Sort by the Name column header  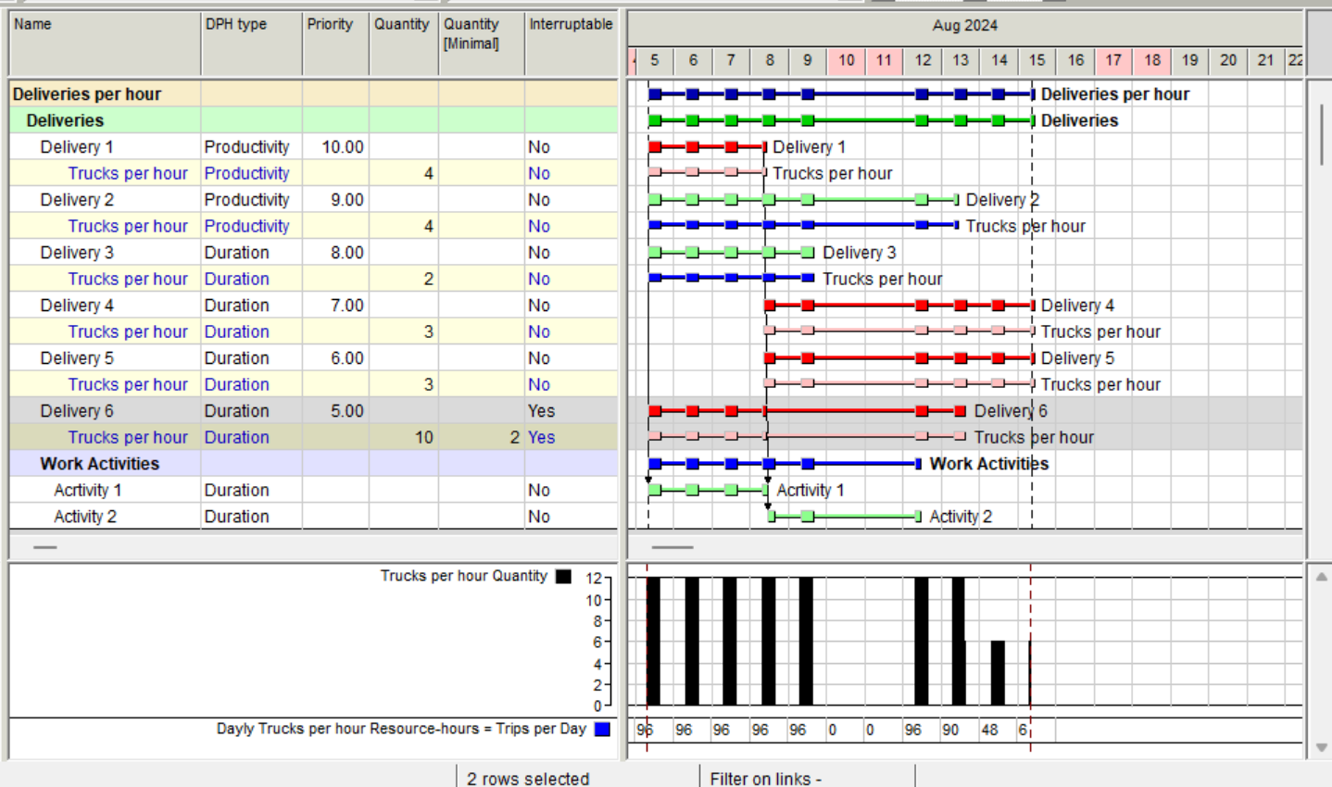click(x=105, y=44)
